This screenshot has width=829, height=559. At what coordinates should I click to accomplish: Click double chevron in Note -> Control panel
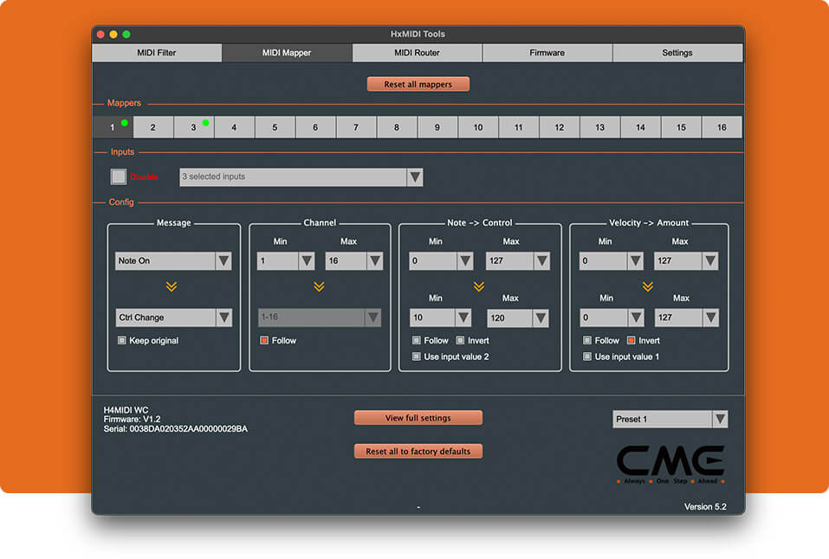[478, 286]
